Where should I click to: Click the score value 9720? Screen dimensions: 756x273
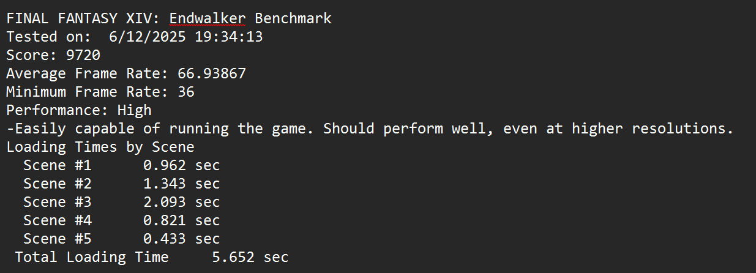click(x=83, y=55)
